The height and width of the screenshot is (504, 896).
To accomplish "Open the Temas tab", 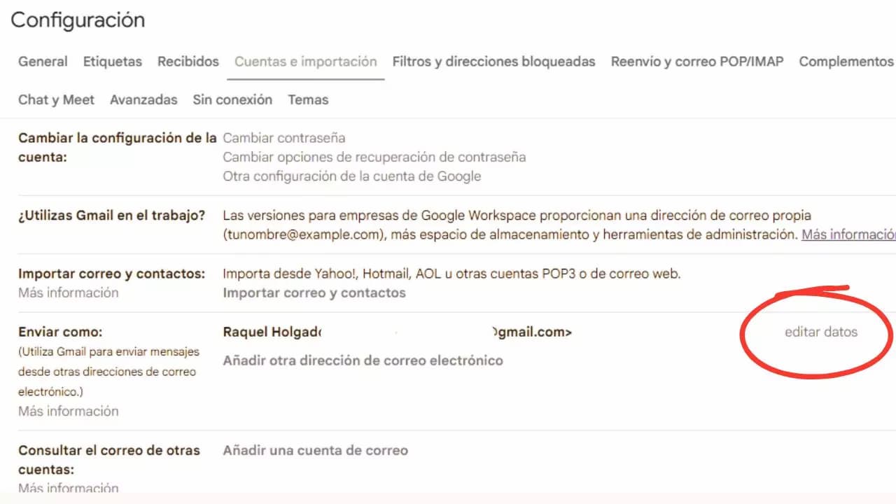I will point(308,99).
